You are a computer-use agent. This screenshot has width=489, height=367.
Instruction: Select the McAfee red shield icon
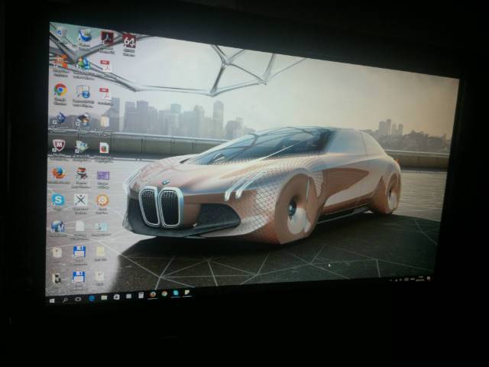coord(59,145)
